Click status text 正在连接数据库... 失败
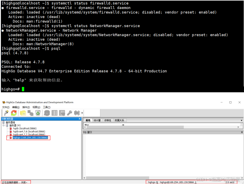The width and height of the screenshot is (244, 184). [15, 183]
